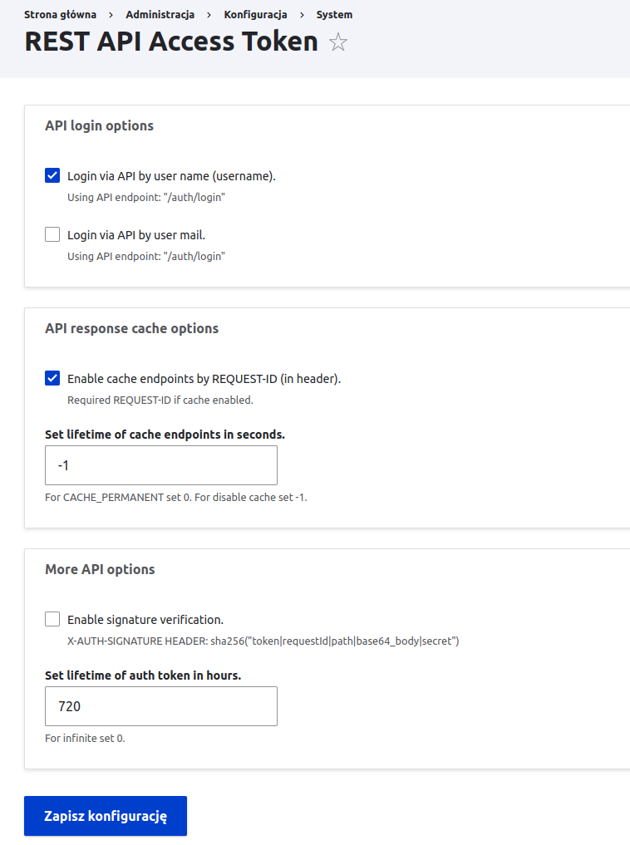630x845 pixels.
Task: Click the 'Enable signature verification.' label text
Action: (x=145, y=620)
